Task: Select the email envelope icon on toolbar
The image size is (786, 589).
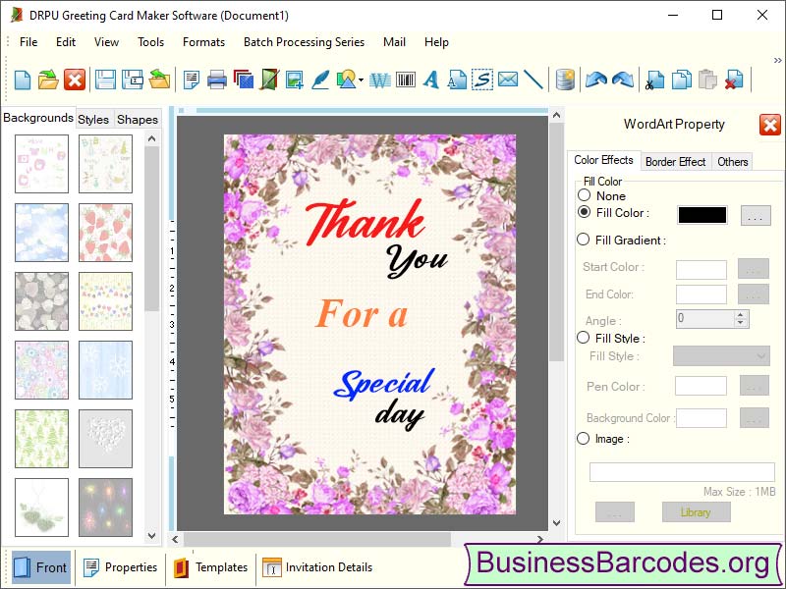Action: click(x=506, y=80)
